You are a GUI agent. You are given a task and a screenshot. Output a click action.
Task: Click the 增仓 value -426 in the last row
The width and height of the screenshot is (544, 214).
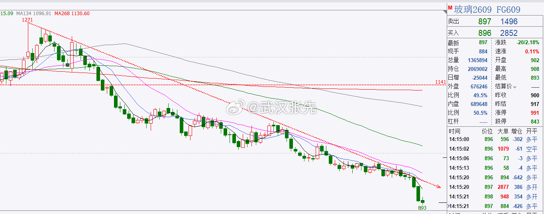point(517,206)
